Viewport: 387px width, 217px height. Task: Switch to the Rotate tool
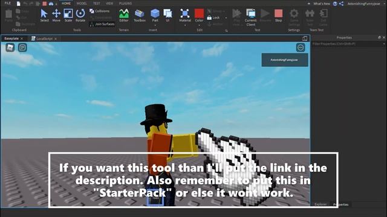click(80, 15)
